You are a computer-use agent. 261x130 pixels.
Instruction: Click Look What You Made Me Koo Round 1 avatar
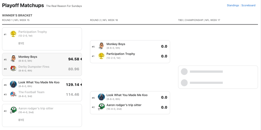tap(14, 84)
